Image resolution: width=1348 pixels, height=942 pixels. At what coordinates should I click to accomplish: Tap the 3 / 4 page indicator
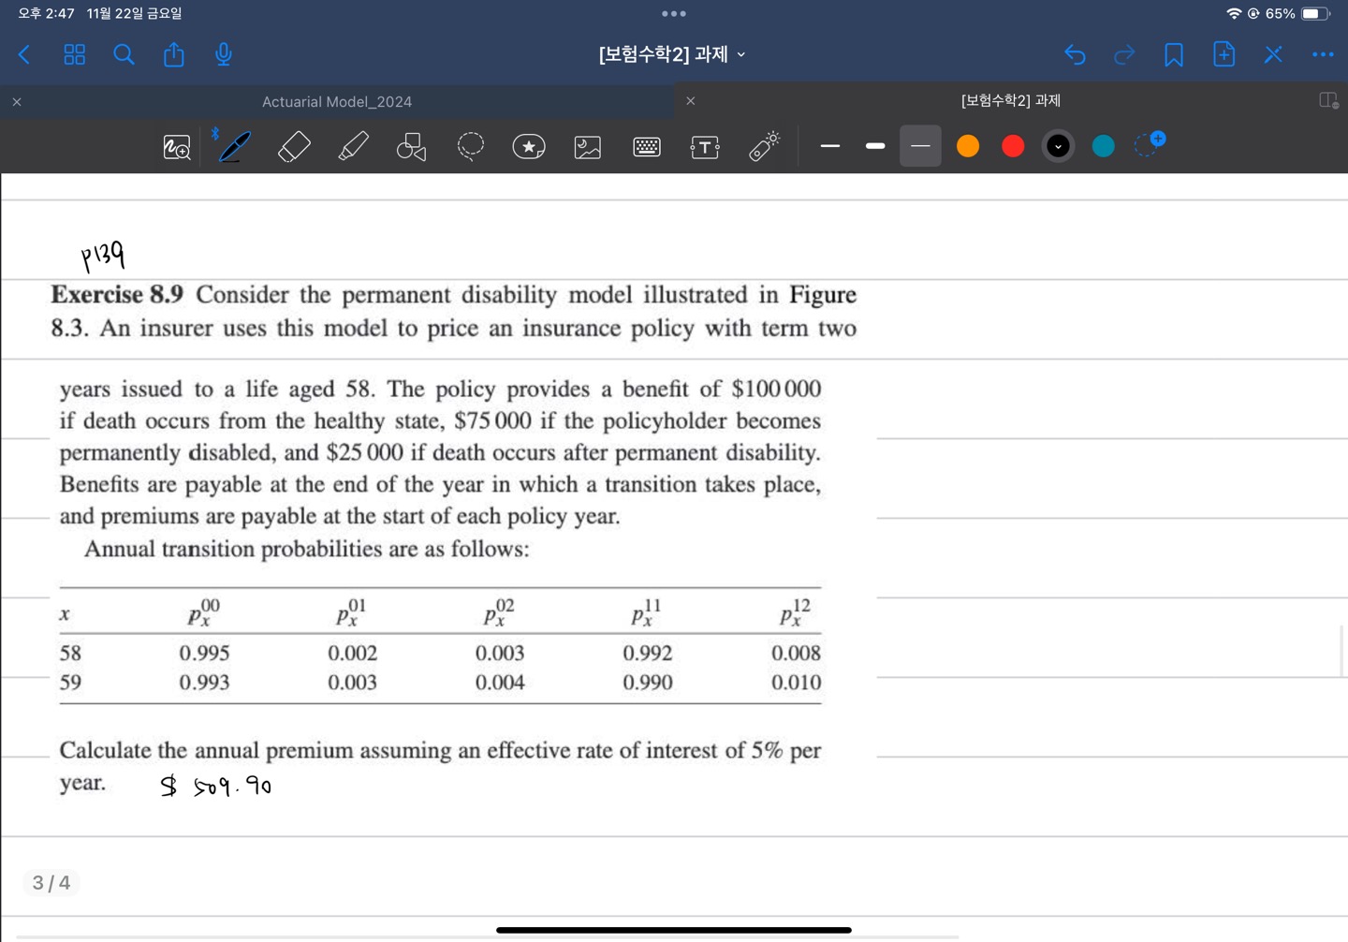coord(51,883)
